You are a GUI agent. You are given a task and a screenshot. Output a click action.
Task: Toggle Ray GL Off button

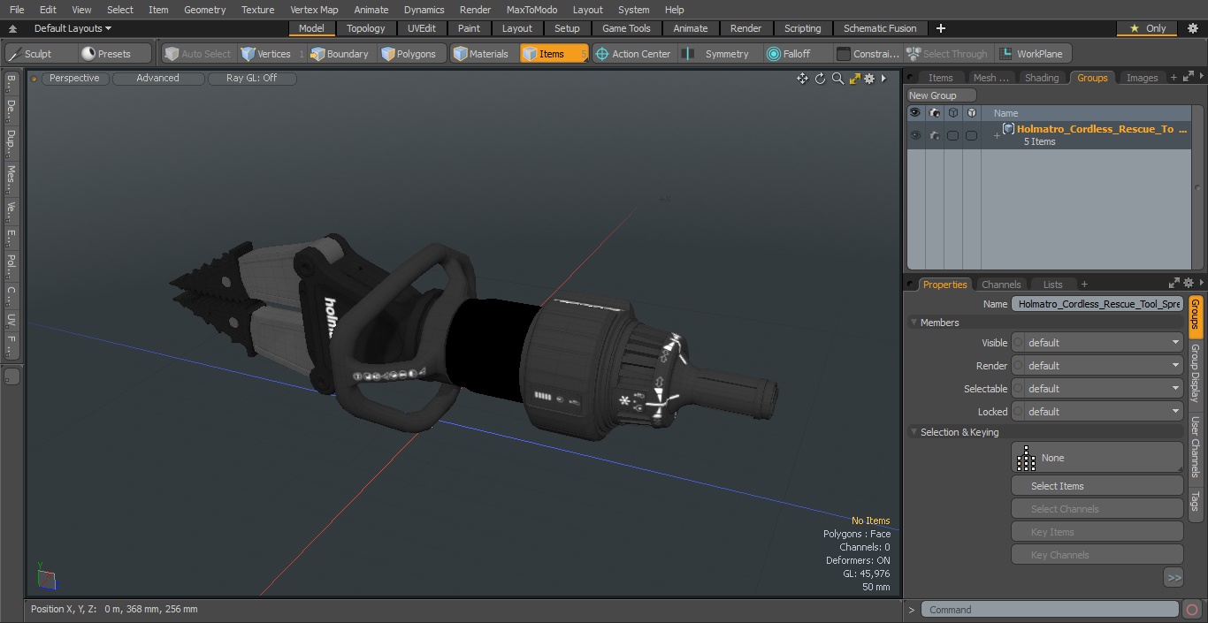tap(251, 78)
